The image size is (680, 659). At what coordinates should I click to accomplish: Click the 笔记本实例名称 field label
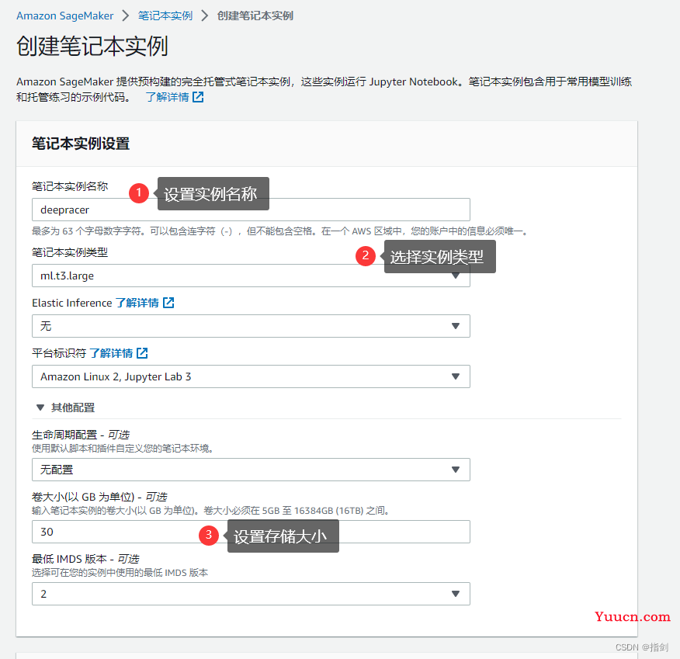pyautogui.click(x=70, y=186)
